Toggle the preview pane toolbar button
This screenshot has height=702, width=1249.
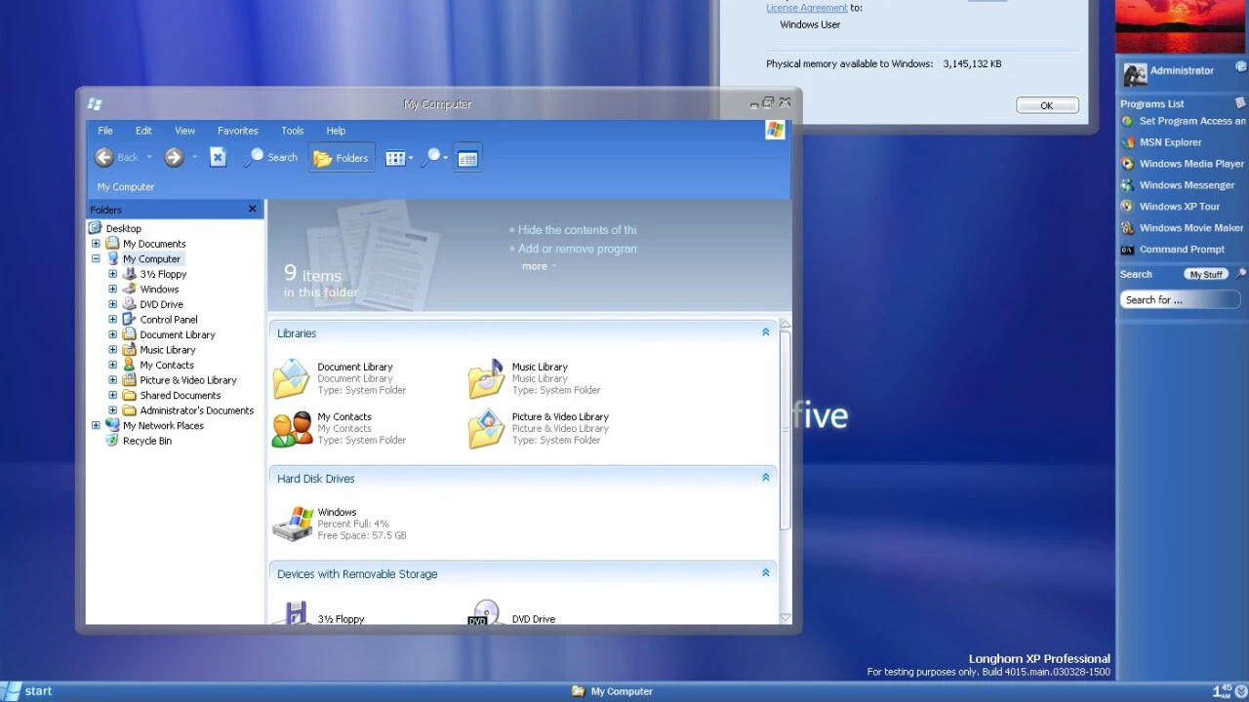tap(467, 159)
